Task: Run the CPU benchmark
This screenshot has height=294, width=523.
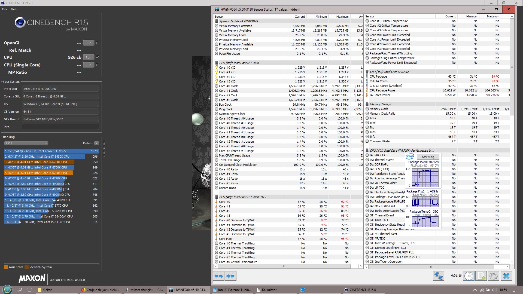Action: pos(88,57)
